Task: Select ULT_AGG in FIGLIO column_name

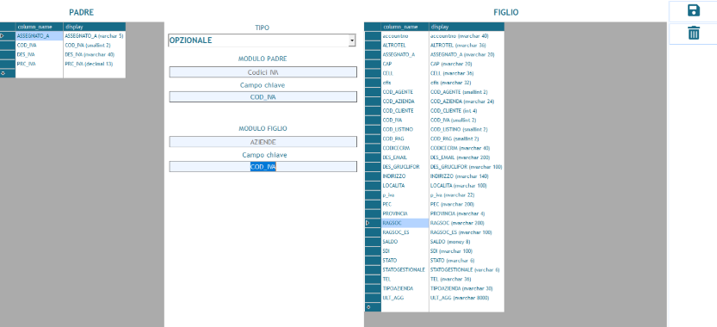Action: click(x=405, y=298)
